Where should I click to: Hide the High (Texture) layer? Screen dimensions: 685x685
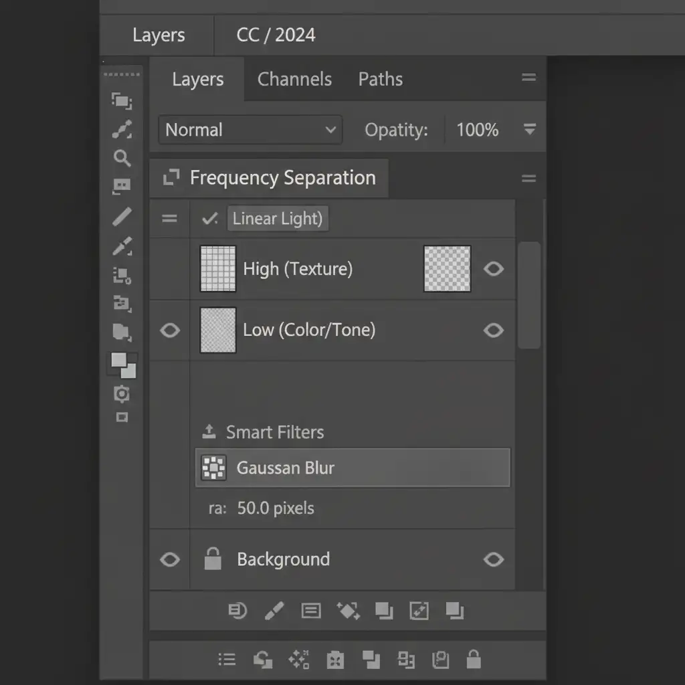pyautogui.click(x=494, y=269)
